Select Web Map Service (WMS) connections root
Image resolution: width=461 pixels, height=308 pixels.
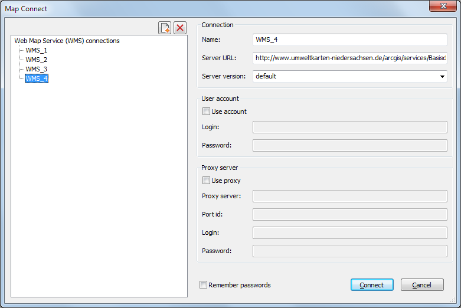(67, 41)
